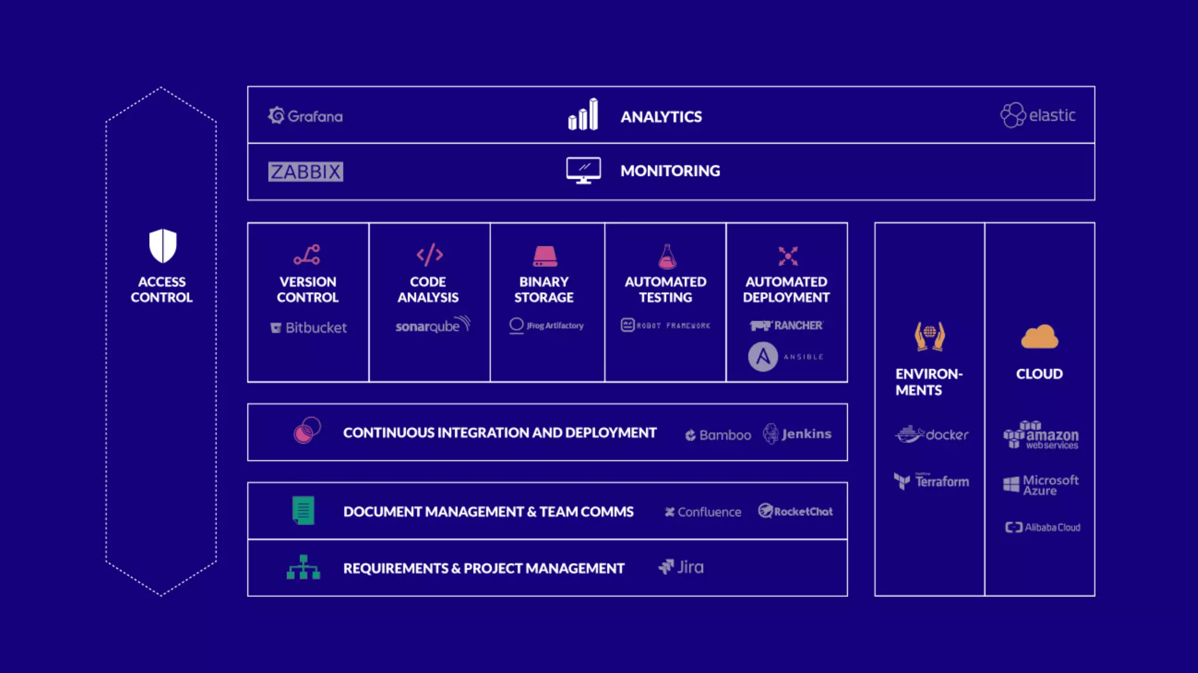
Task: Click the Ansible circular logo
Action: click(x=763, y=356)
